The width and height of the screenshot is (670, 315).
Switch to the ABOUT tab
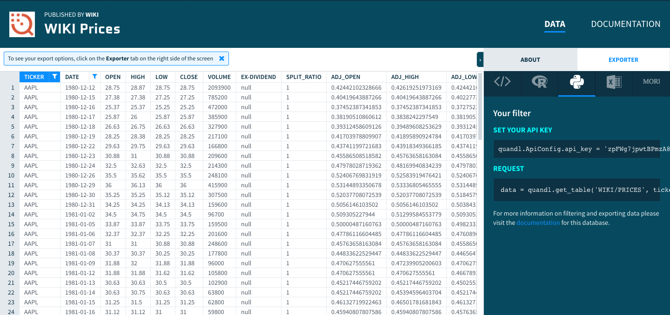(530, 60)
